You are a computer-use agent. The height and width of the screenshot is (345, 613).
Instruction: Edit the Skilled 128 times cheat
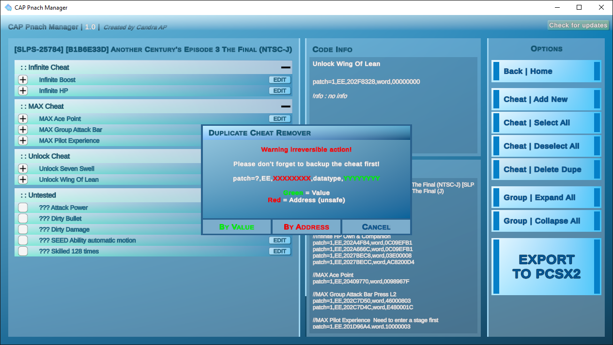click(280, 251)
